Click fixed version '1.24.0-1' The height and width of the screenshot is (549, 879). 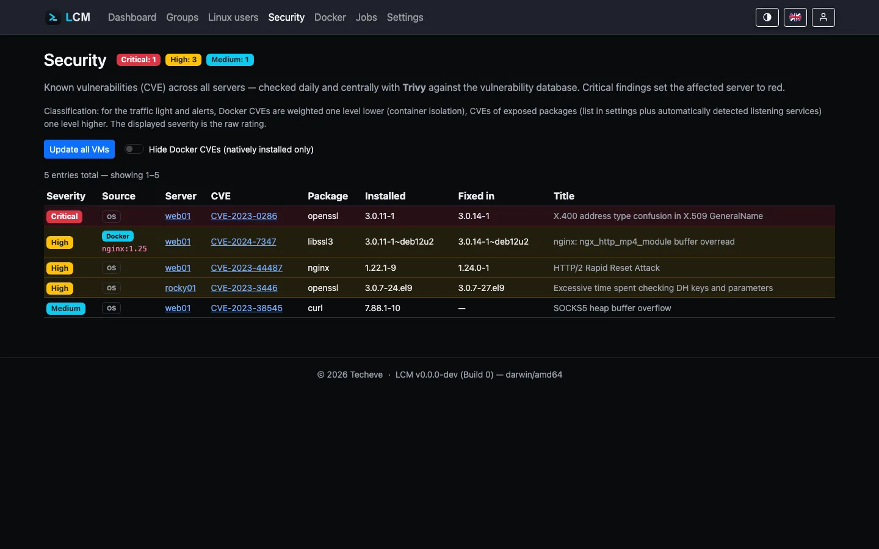point(474,268)
